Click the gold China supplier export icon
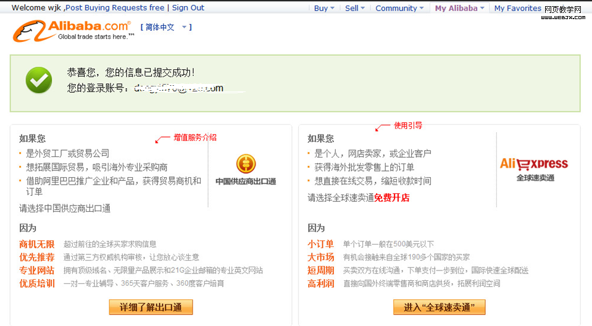 pyautogui.click(x=246, y=164)
